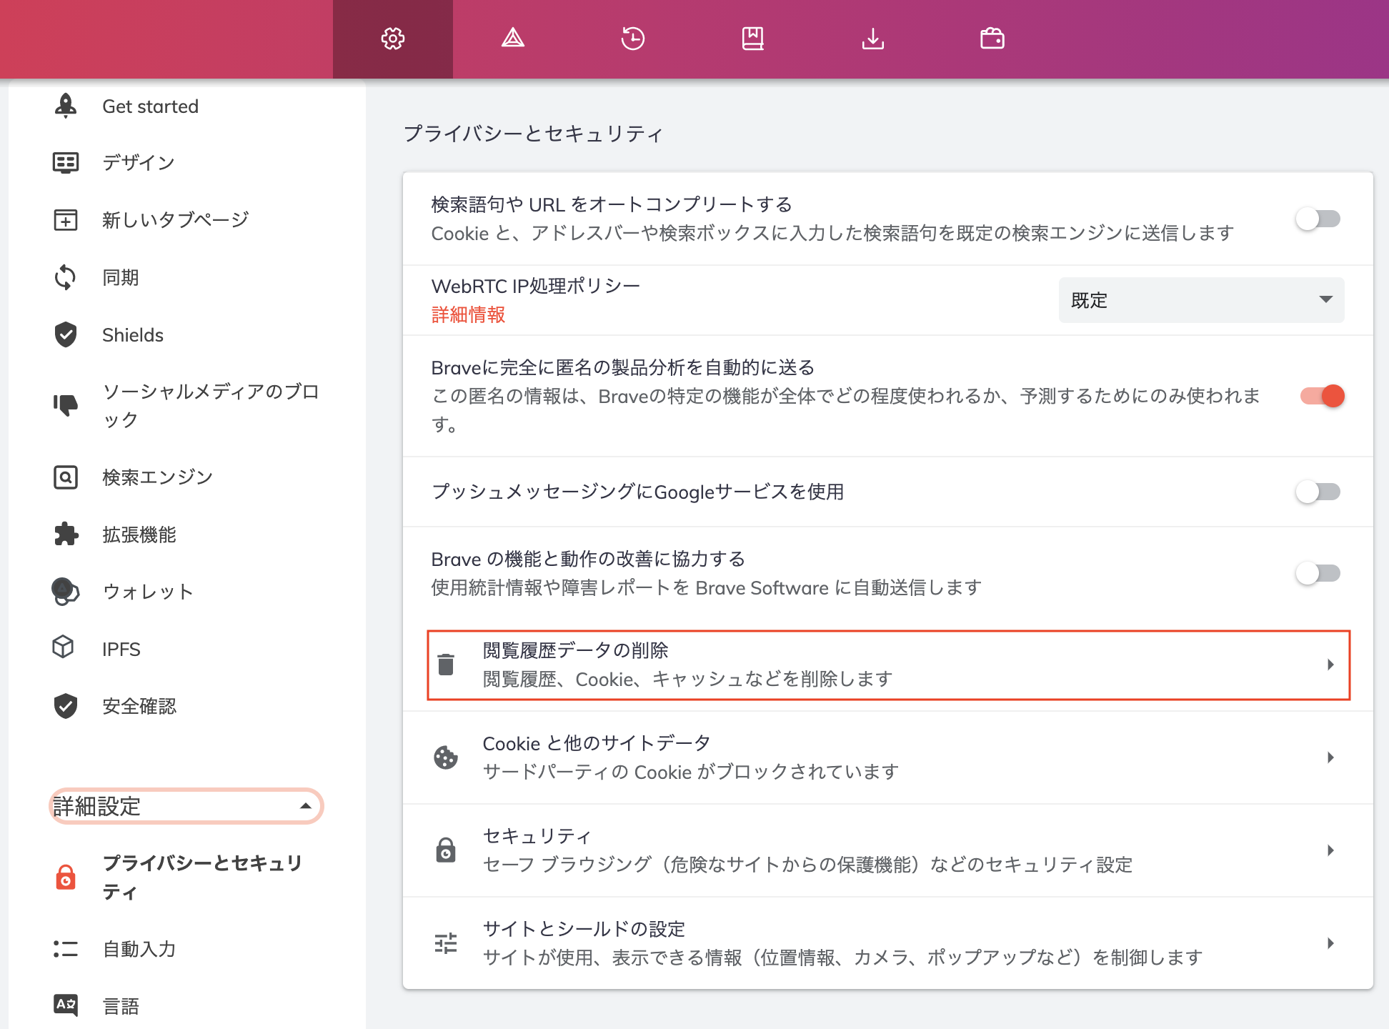Select 安全確認 label in sidebar
Screen dimensions: 1389x1029
[139, 706]
